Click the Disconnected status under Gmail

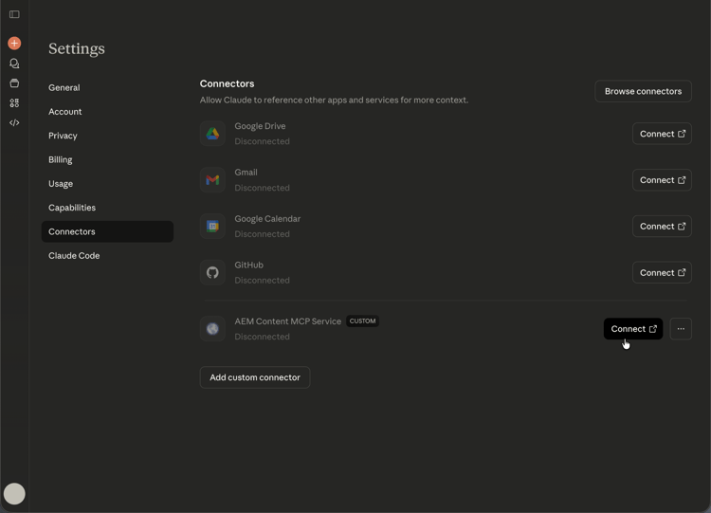tap(262, 188)
